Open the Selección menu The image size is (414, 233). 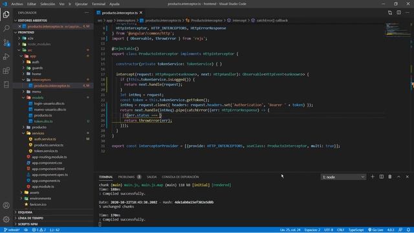47,4
